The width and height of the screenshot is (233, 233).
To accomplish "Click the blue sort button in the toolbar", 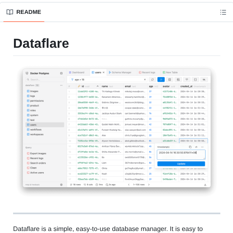I will tap(161, 80).
